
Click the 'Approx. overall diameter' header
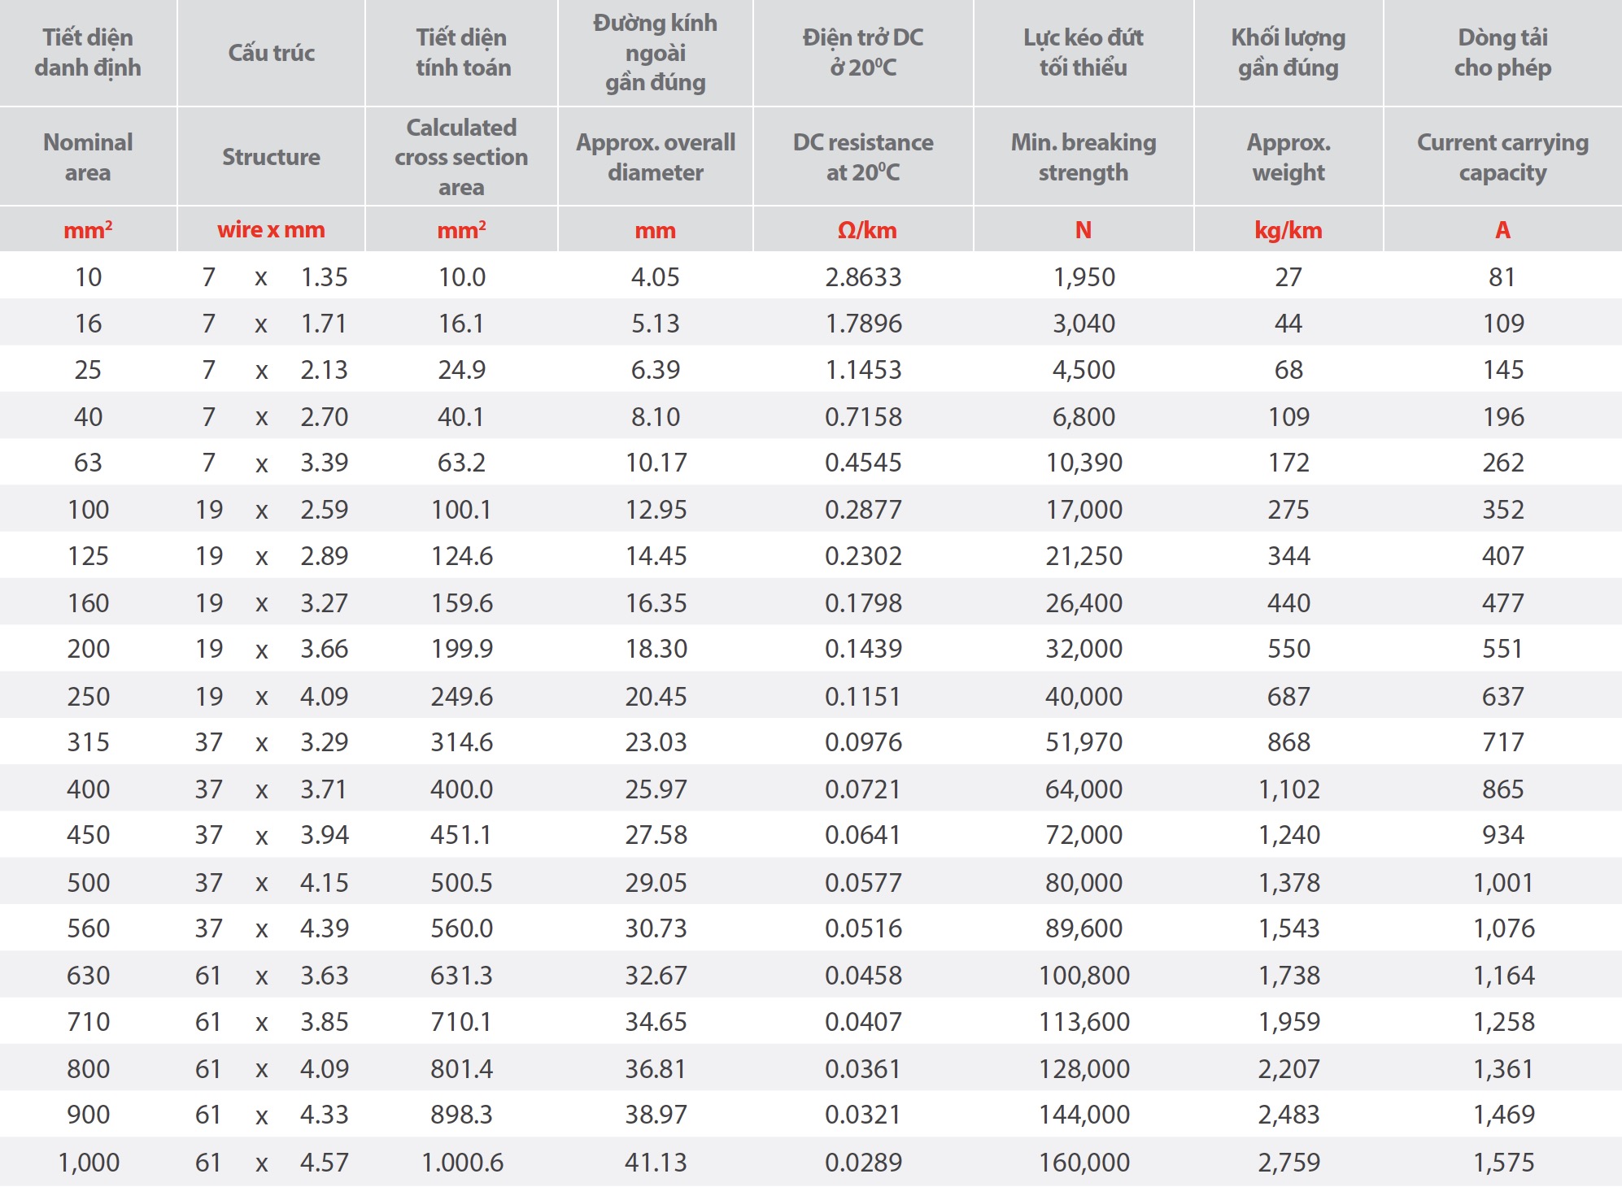pos(656,157)
